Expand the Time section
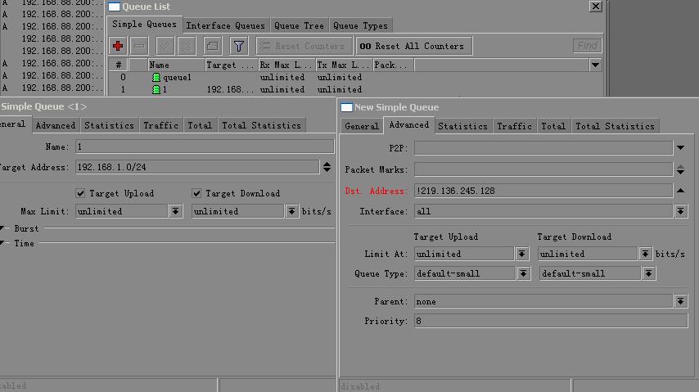The height and width of the screenshot is (392, 699). click(x=2, y=243)
